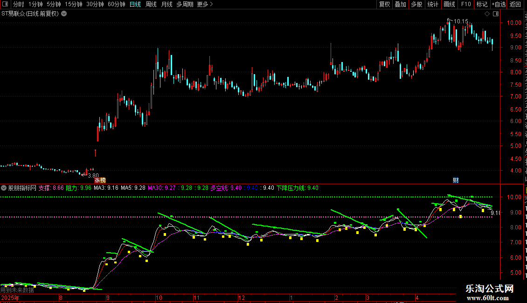Viewport: 527px width, 303px height.
Task: Toggle the left sidebar panel icon
Action: [5, 4]
